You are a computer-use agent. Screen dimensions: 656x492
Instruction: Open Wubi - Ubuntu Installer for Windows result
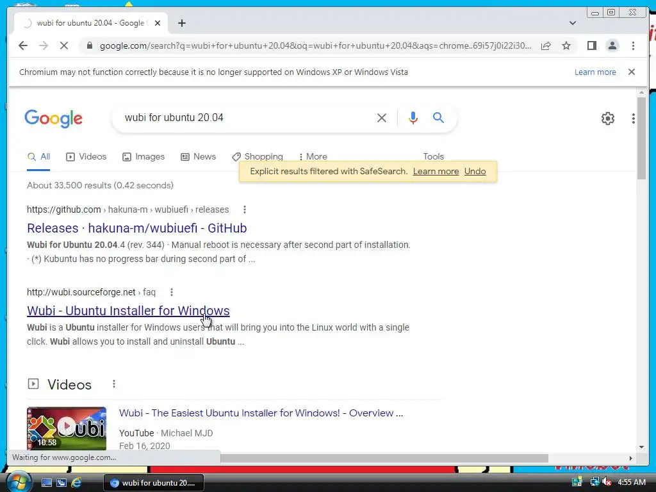click(128, 311)
